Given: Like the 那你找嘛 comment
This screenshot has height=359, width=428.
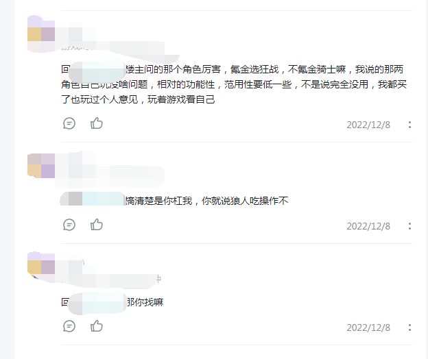Looking at the screenshot, I should (x=97, y=326).
